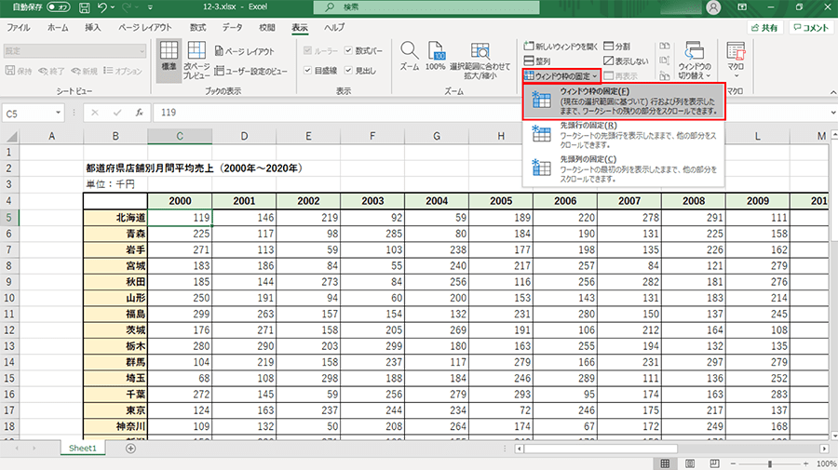Viewport: 838px width, 470px height.
Task: Expand the ウィンドウの切り替え dropdown
Action: click(x=695, y=60)
